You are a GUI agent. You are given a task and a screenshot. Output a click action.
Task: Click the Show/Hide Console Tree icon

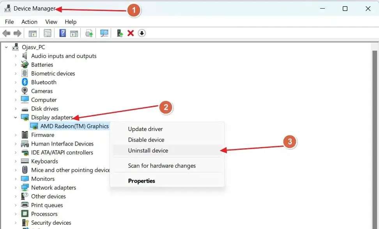32,34
